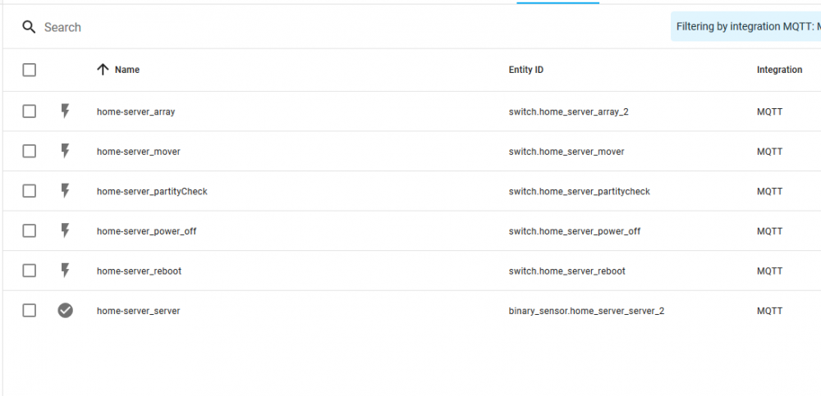Click the flash icon for home-server_power_off
This screenshot has height=396, width=821.
(65, 230)
